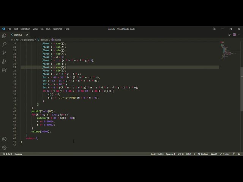The image size is (243, 182).
Task: Click line number 27 in gutter
Action: (x=14, y=67)
